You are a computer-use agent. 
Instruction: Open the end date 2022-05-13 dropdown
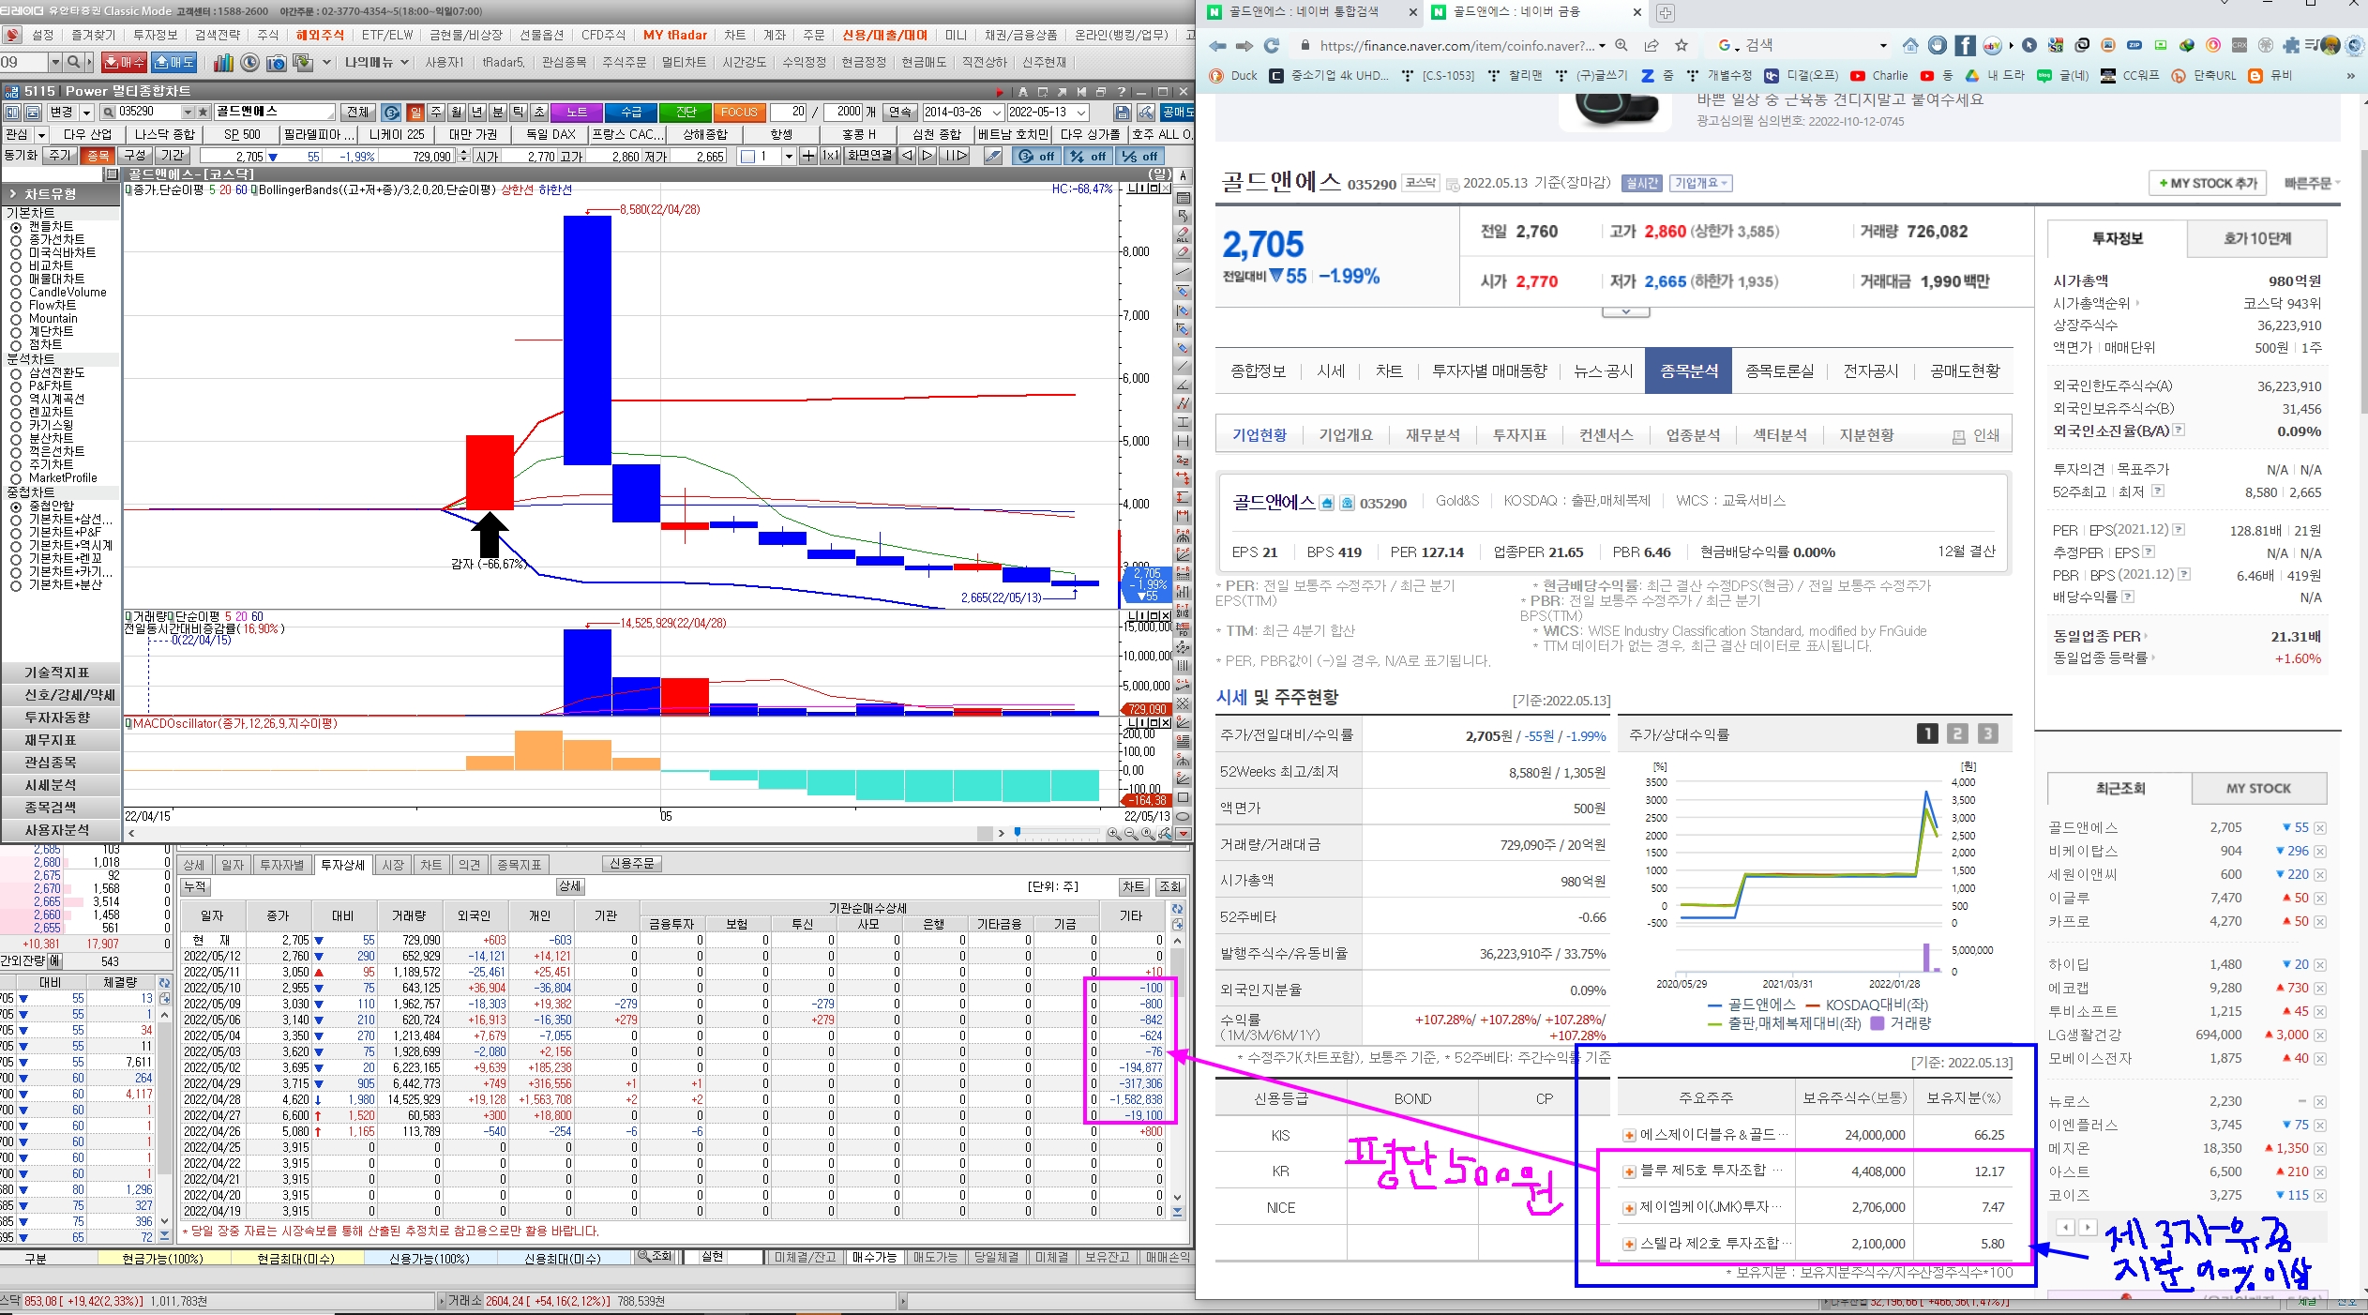[1081, 112]
